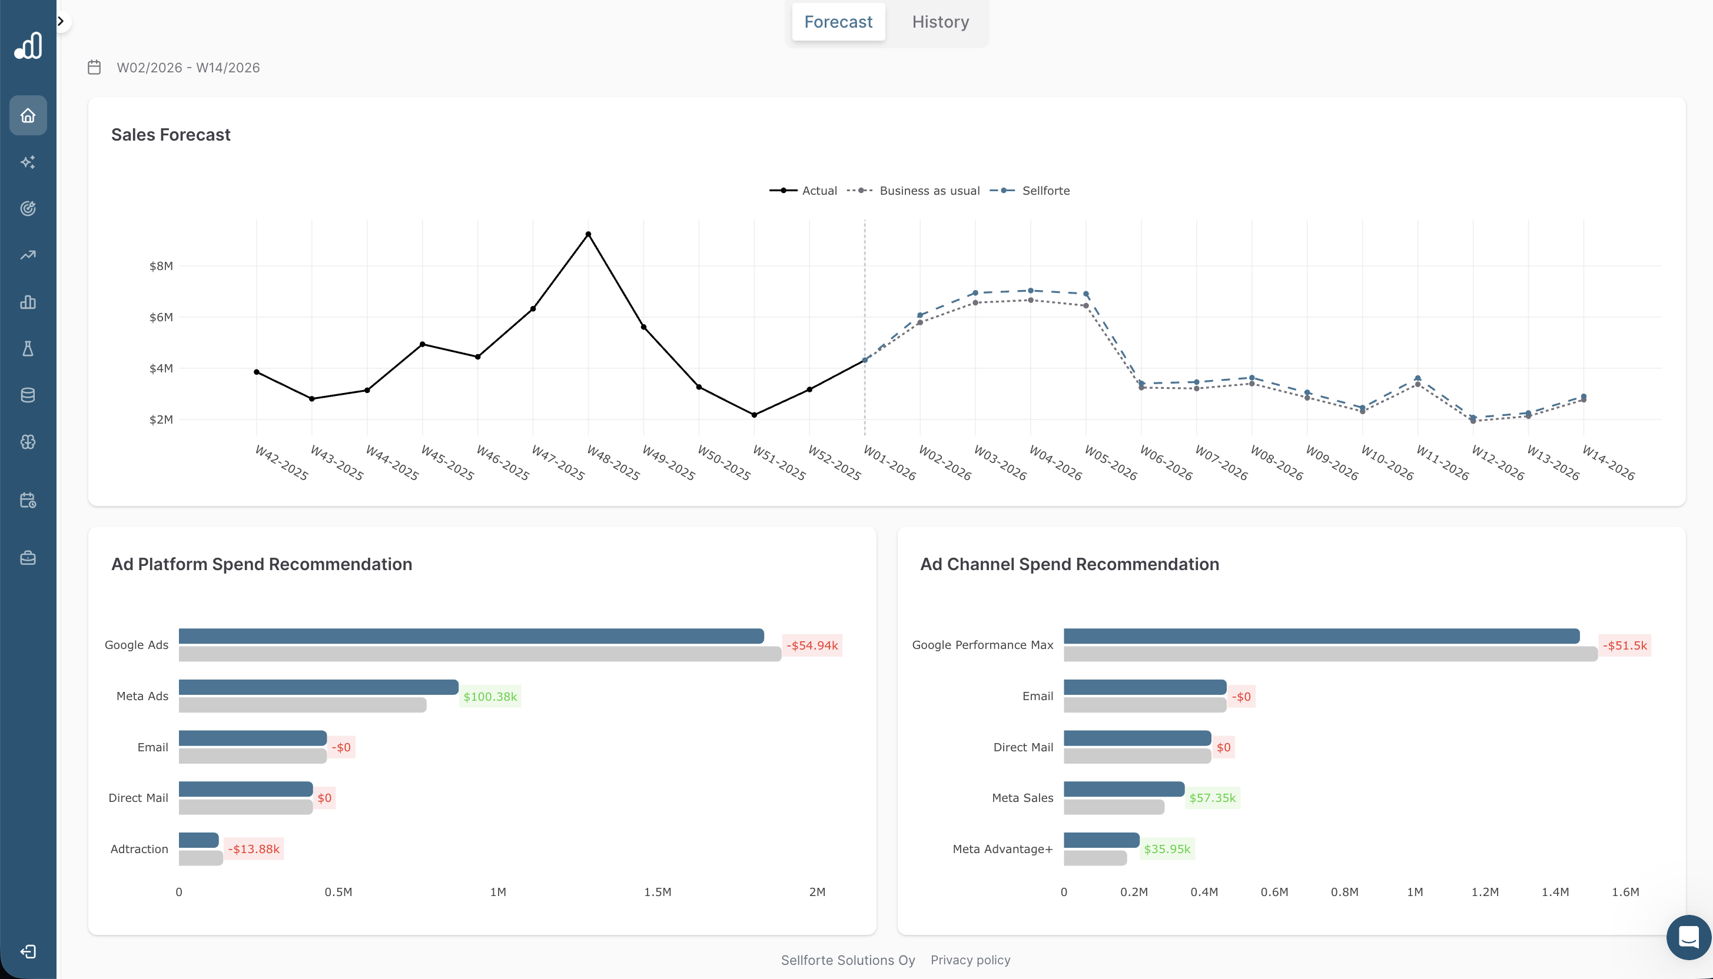Viewport: 1713px width, 979px height.
Task: Select the Forecast tab
Action: coord(837,22)
